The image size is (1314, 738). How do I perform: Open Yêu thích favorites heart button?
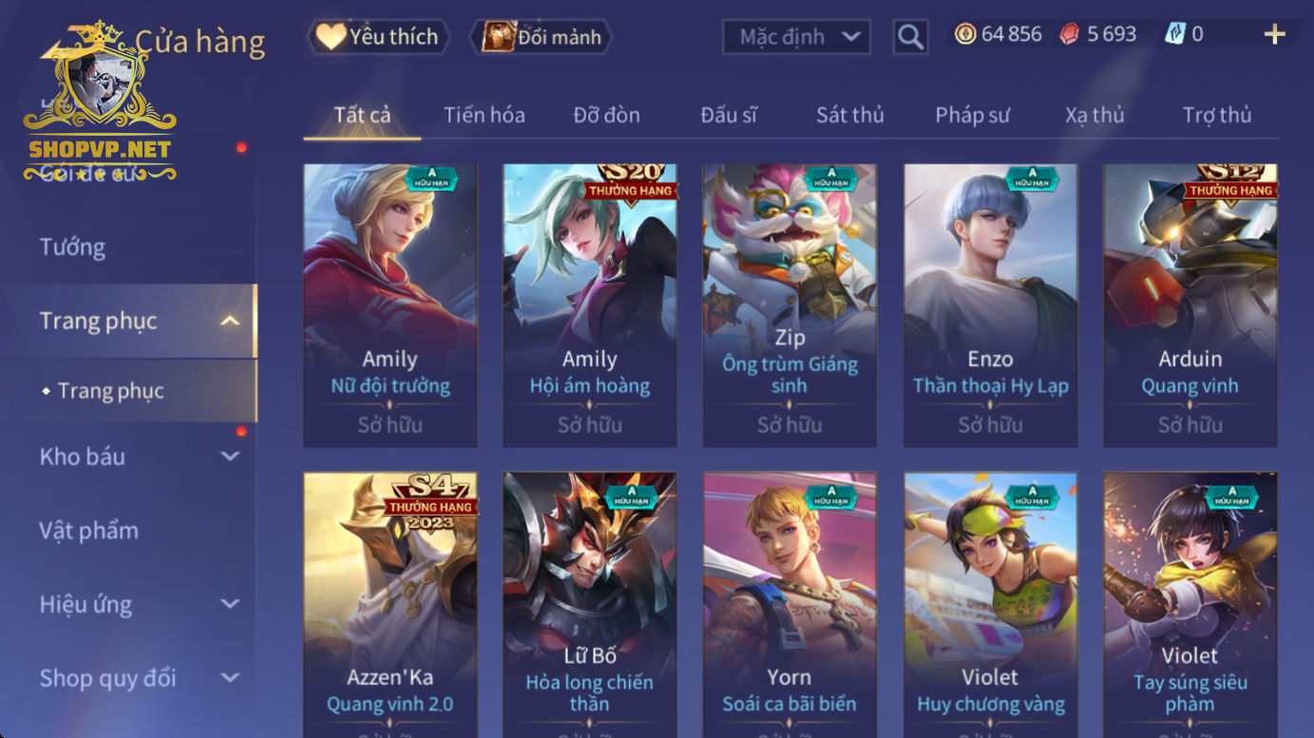[x=378, y=37]
